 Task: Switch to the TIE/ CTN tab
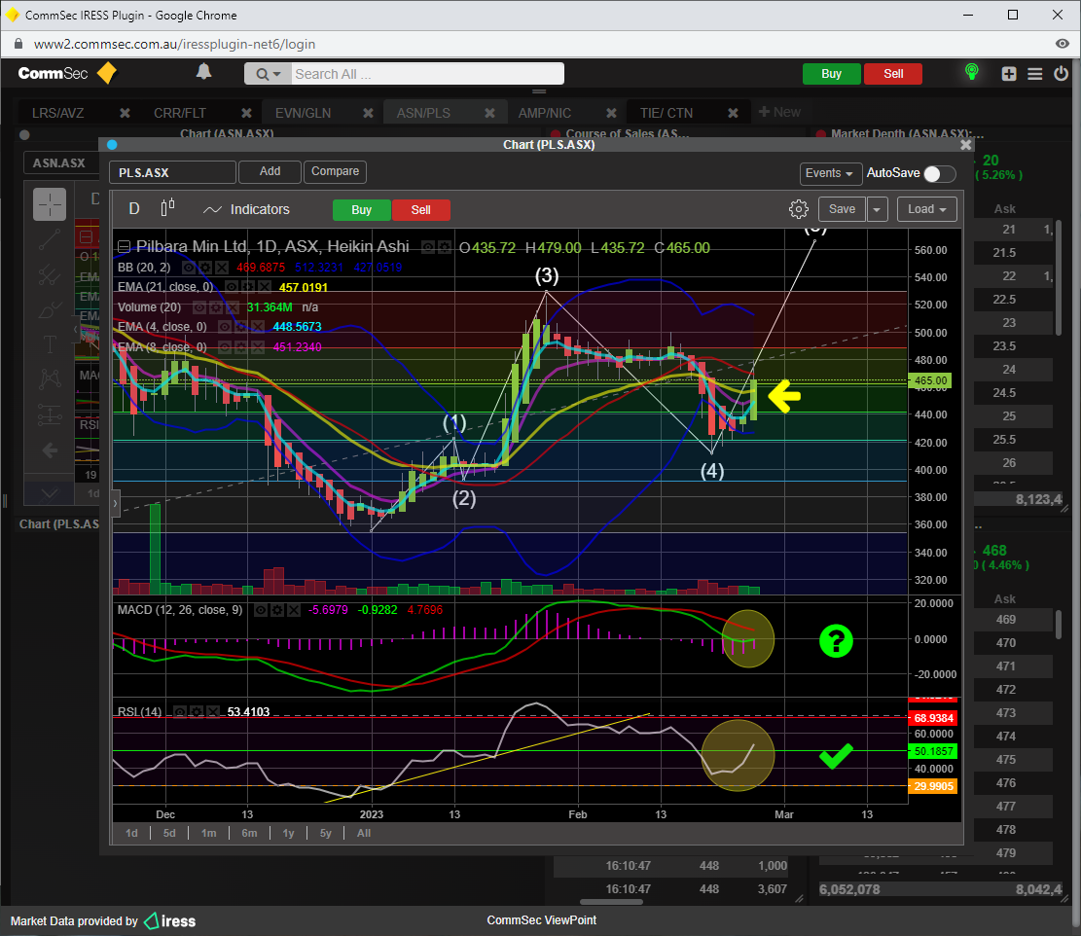(x=666, y=113)
